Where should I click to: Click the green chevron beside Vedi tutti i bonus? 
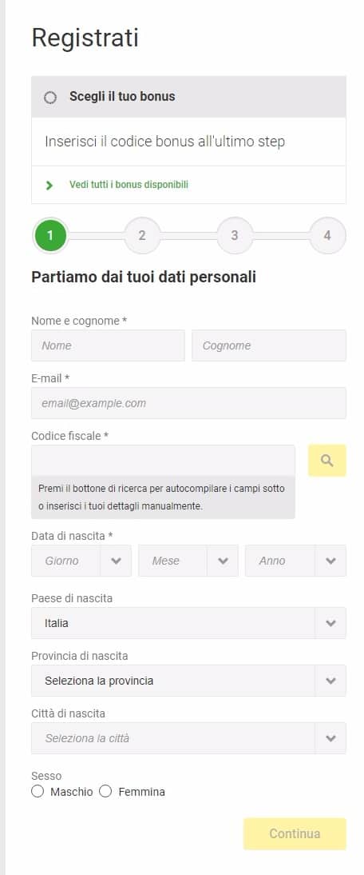pyautogui.click(x=49, y=186)
